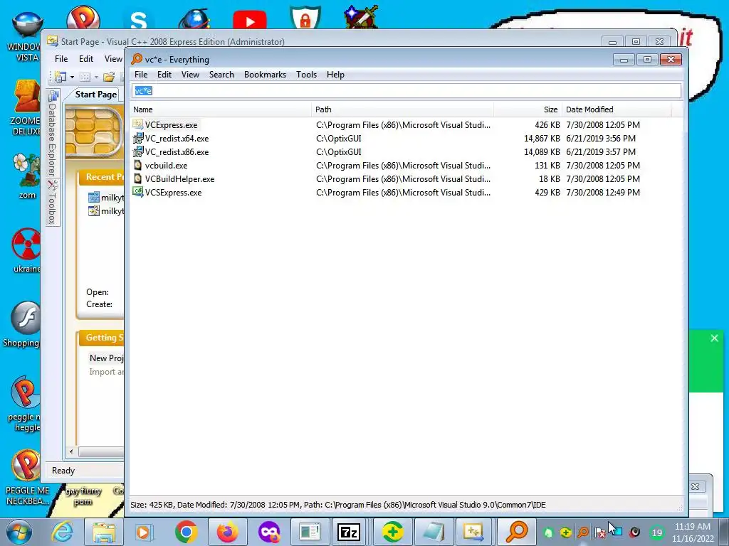This screenshot has width=729, height=546.
Task: Open Windows Explorer from the taskbar
Action: pyautogui.click(x=104, y=532)
